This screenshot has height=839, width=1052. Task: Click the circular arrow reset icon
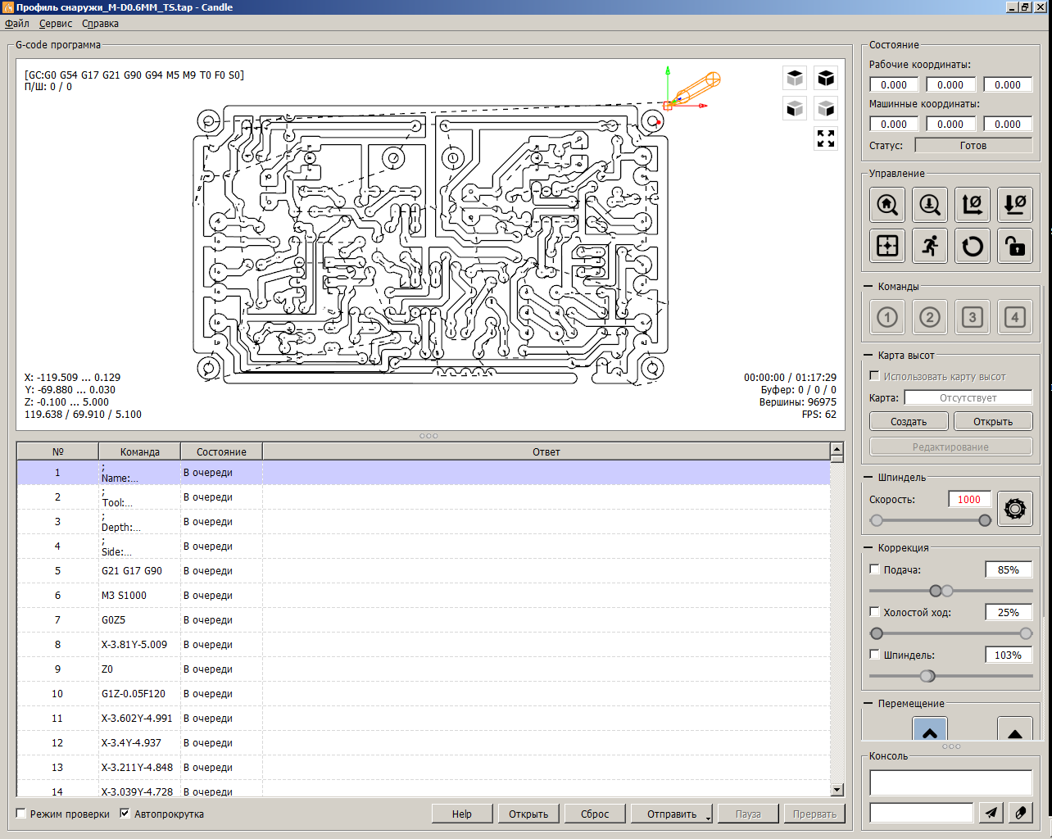(x=973, y=246)
